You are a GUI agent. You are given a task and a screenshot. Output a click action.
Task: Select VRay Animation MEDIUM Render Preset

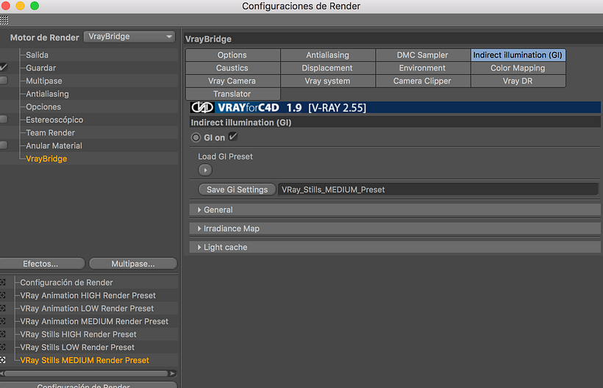click(94, 321)
